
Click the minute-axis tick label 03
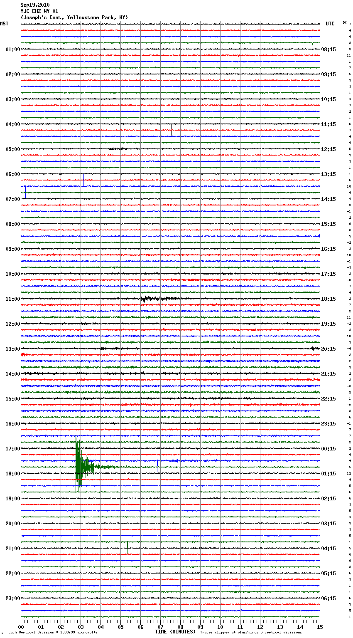pos(81,627)
